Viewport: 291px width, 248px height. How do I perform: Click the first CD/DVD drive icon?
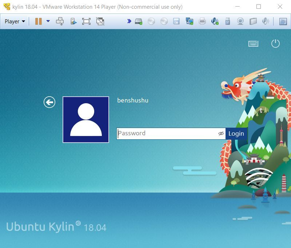coord(151,21)
